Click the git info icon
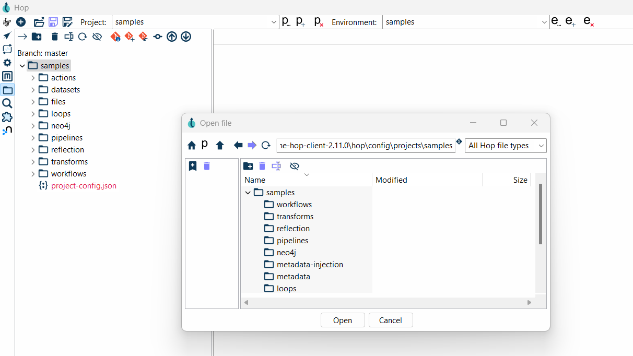The image size is (633, 356). point(115,37)
